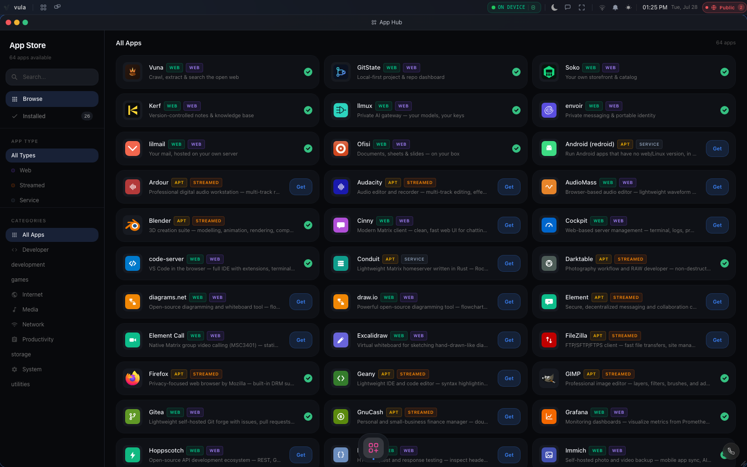Click the Audacity app icon

click(341, 187)
